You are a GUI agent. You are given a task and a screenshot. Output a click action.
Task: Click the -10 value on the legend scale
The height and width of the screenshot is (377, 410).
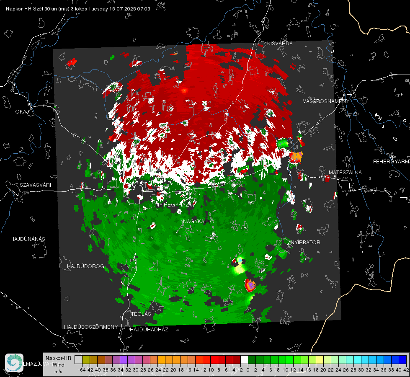(210, 370)
